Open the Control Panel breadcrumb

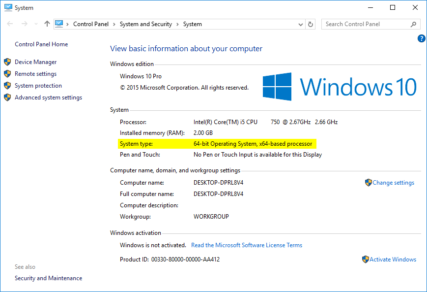(x=91, y=24)
